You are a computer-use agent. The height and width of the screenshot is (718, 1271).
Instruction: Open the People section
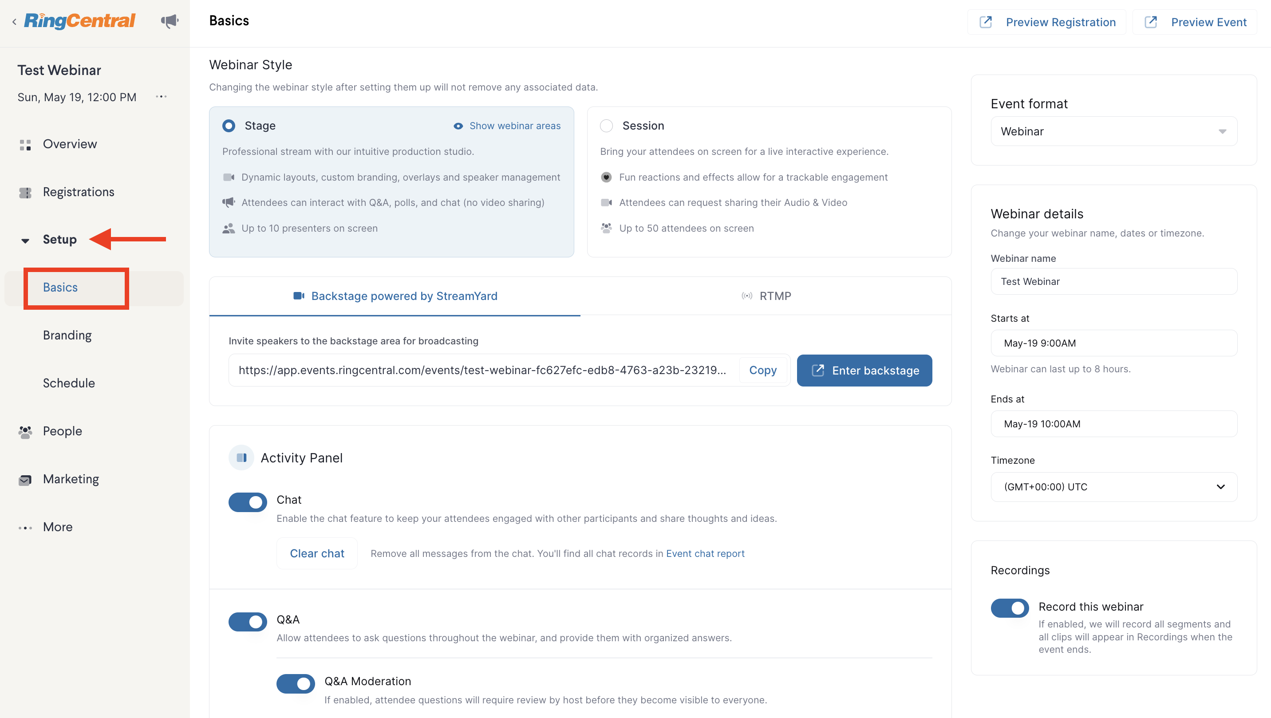point(62,430)
